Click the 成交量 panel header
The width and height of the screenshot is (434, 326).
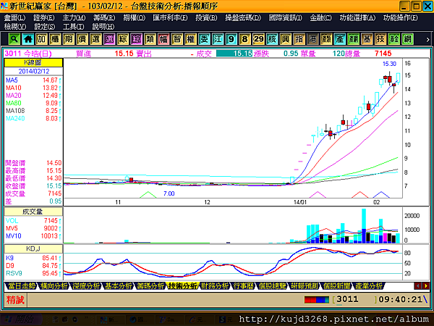click(x=33, y=212)
